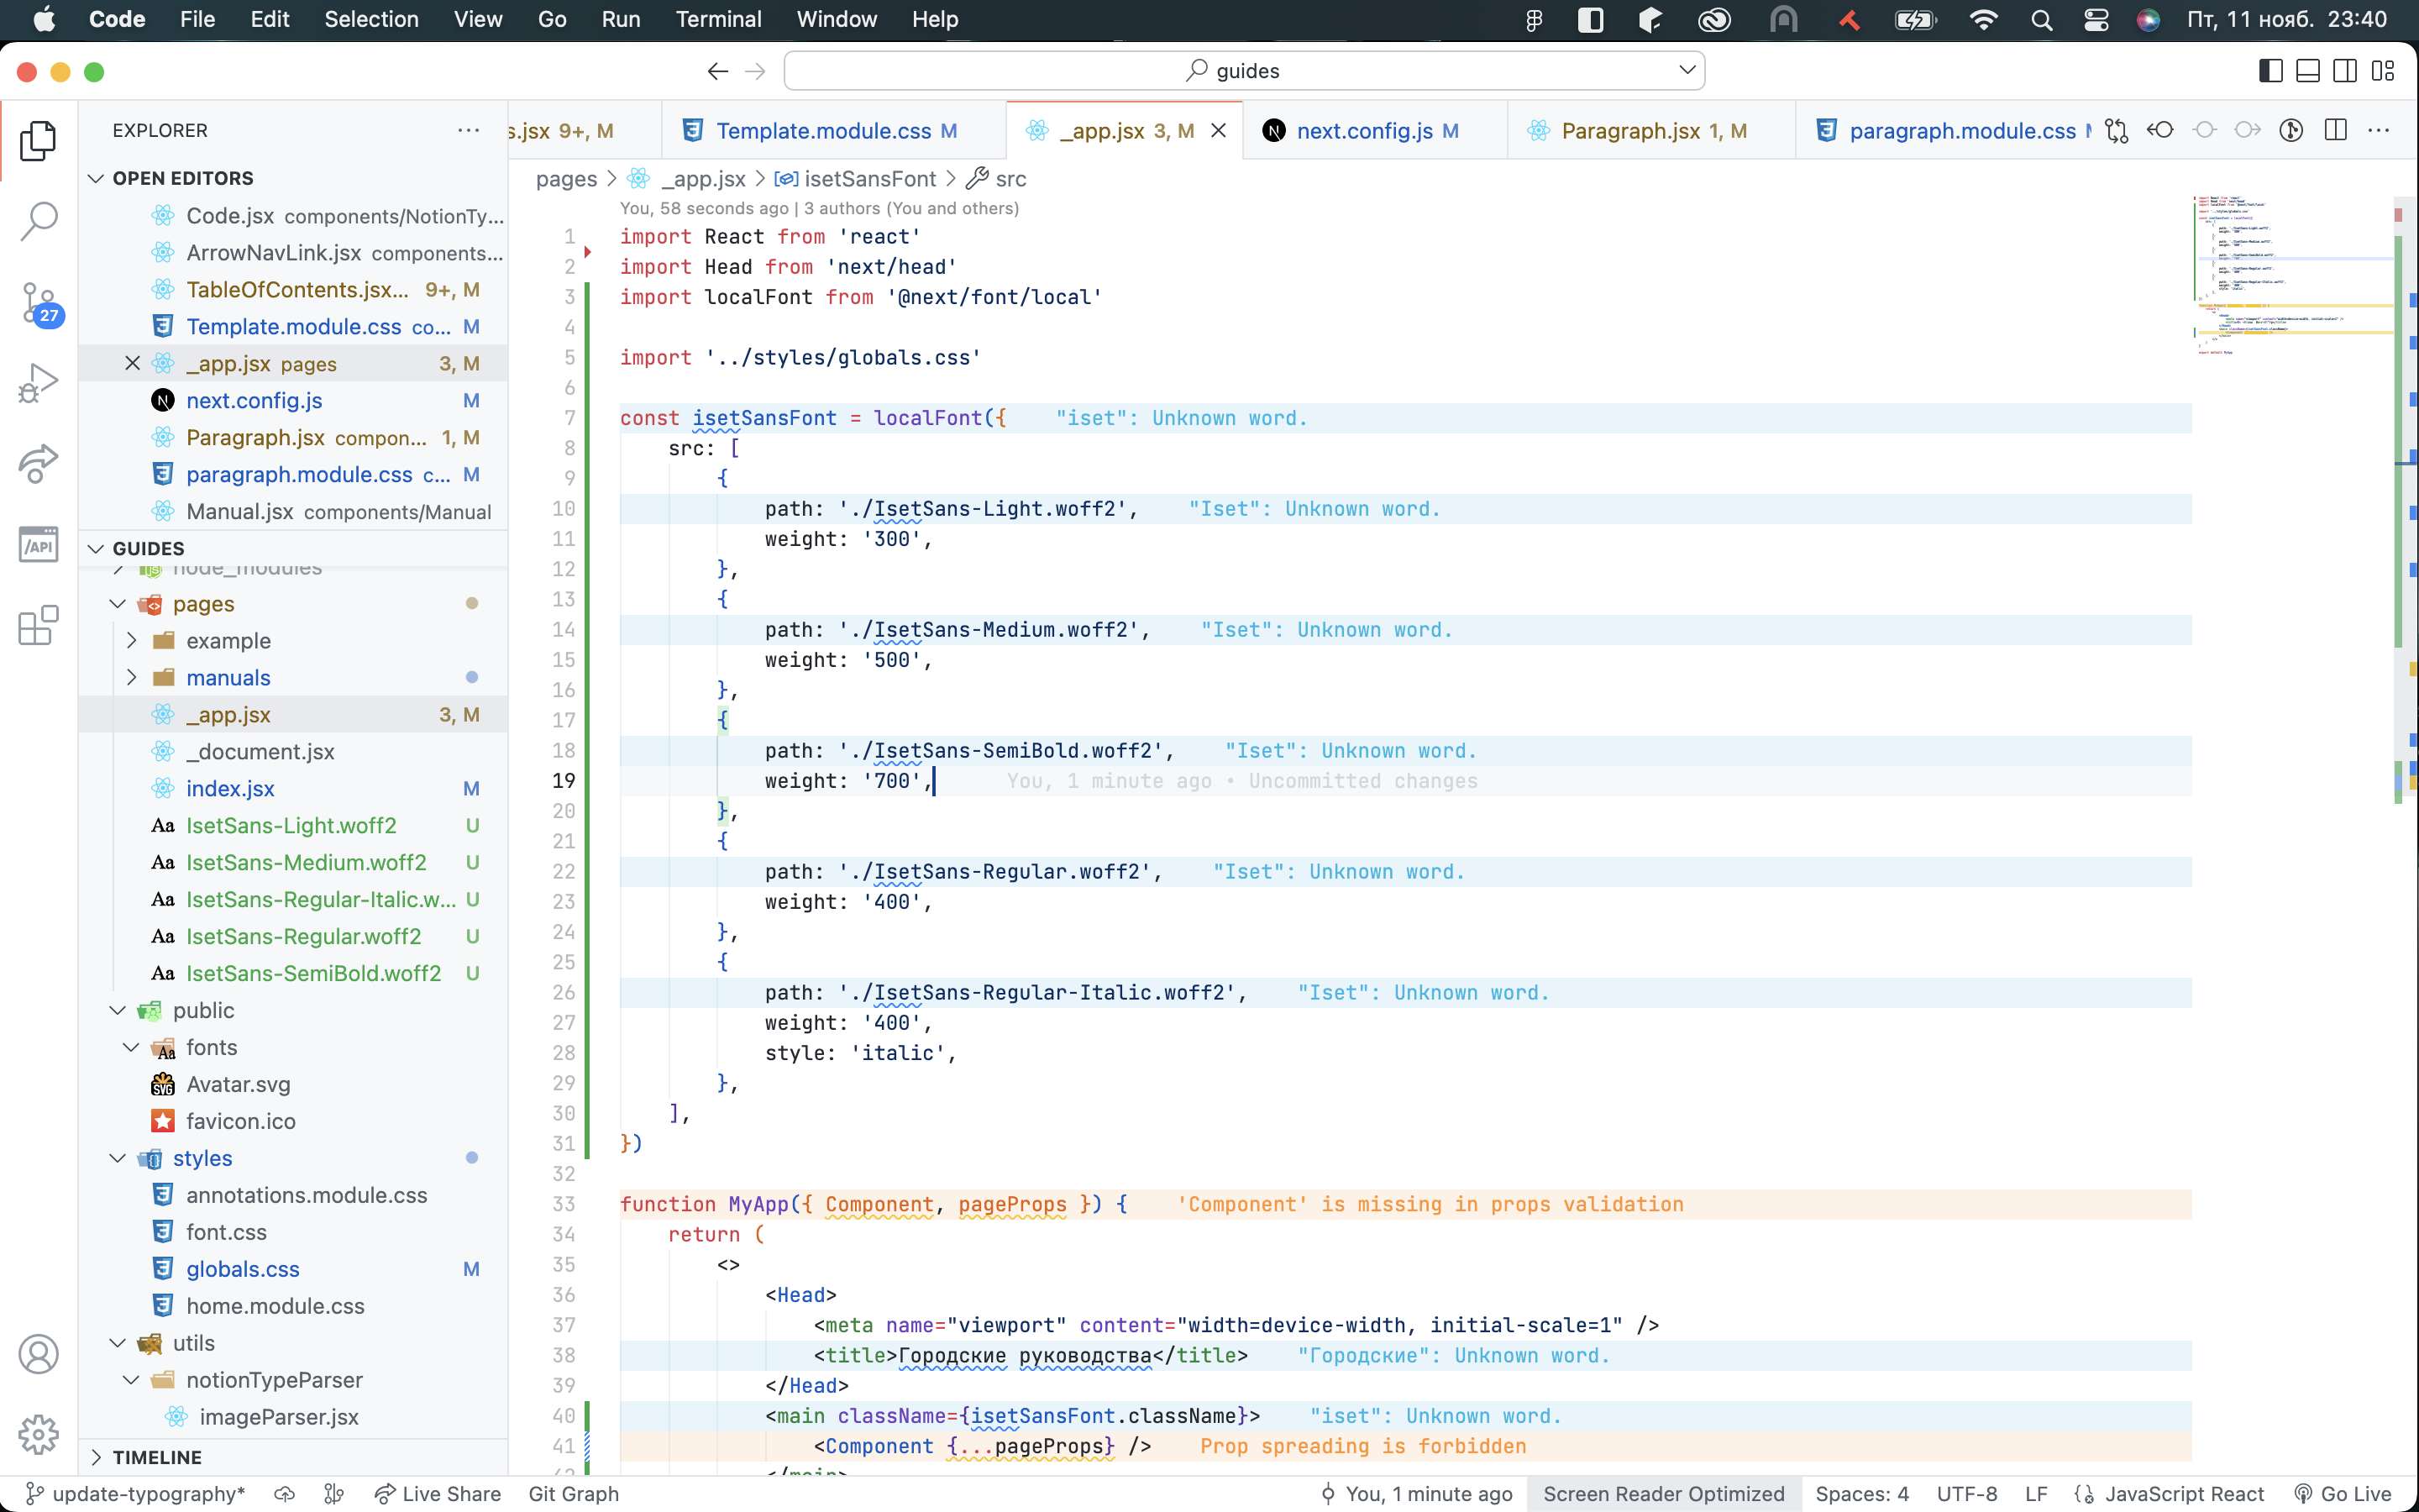Open the Live Share view in activity bar
This screenshot has width=2419, height=1512.
(38, 463)
